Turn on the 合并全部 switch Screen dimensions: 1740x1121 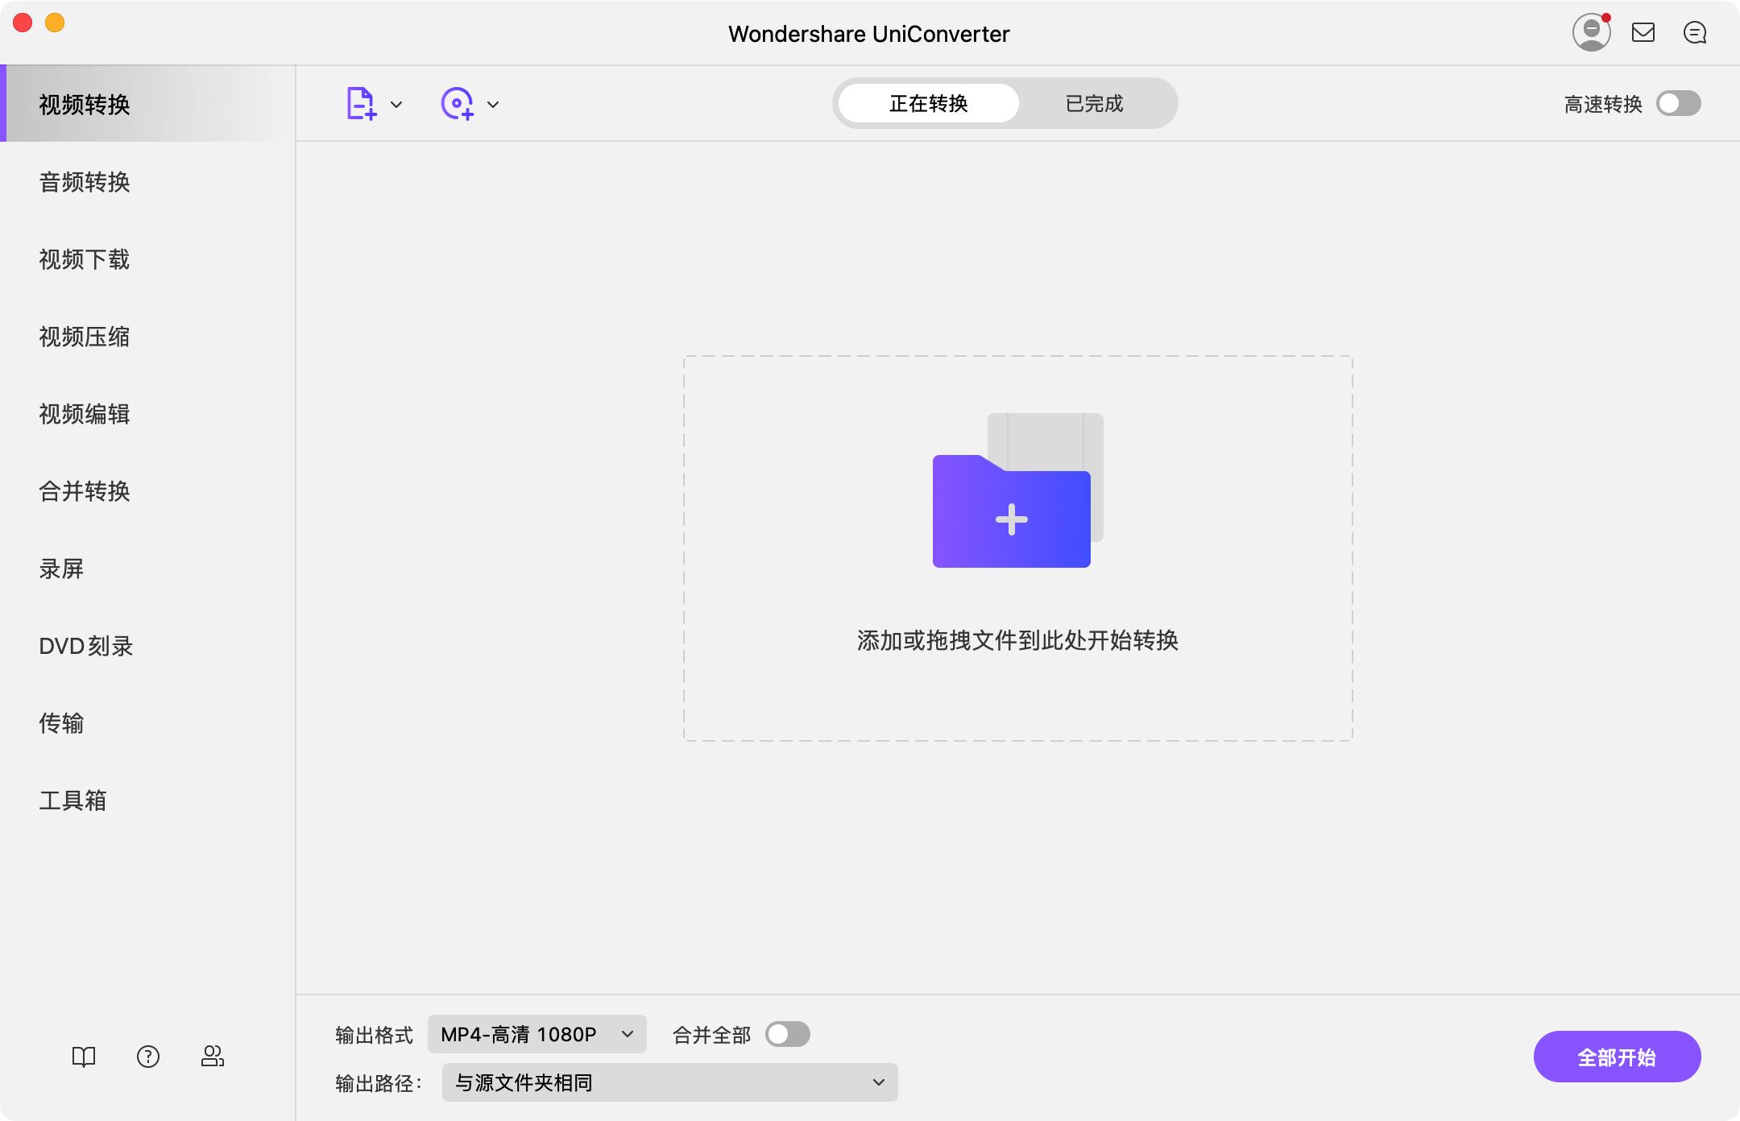pos(788,1034)
